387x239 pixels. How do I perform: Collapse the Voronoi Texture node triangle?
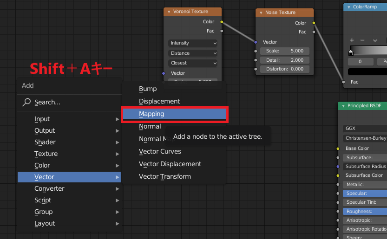(x=169, y=12)
